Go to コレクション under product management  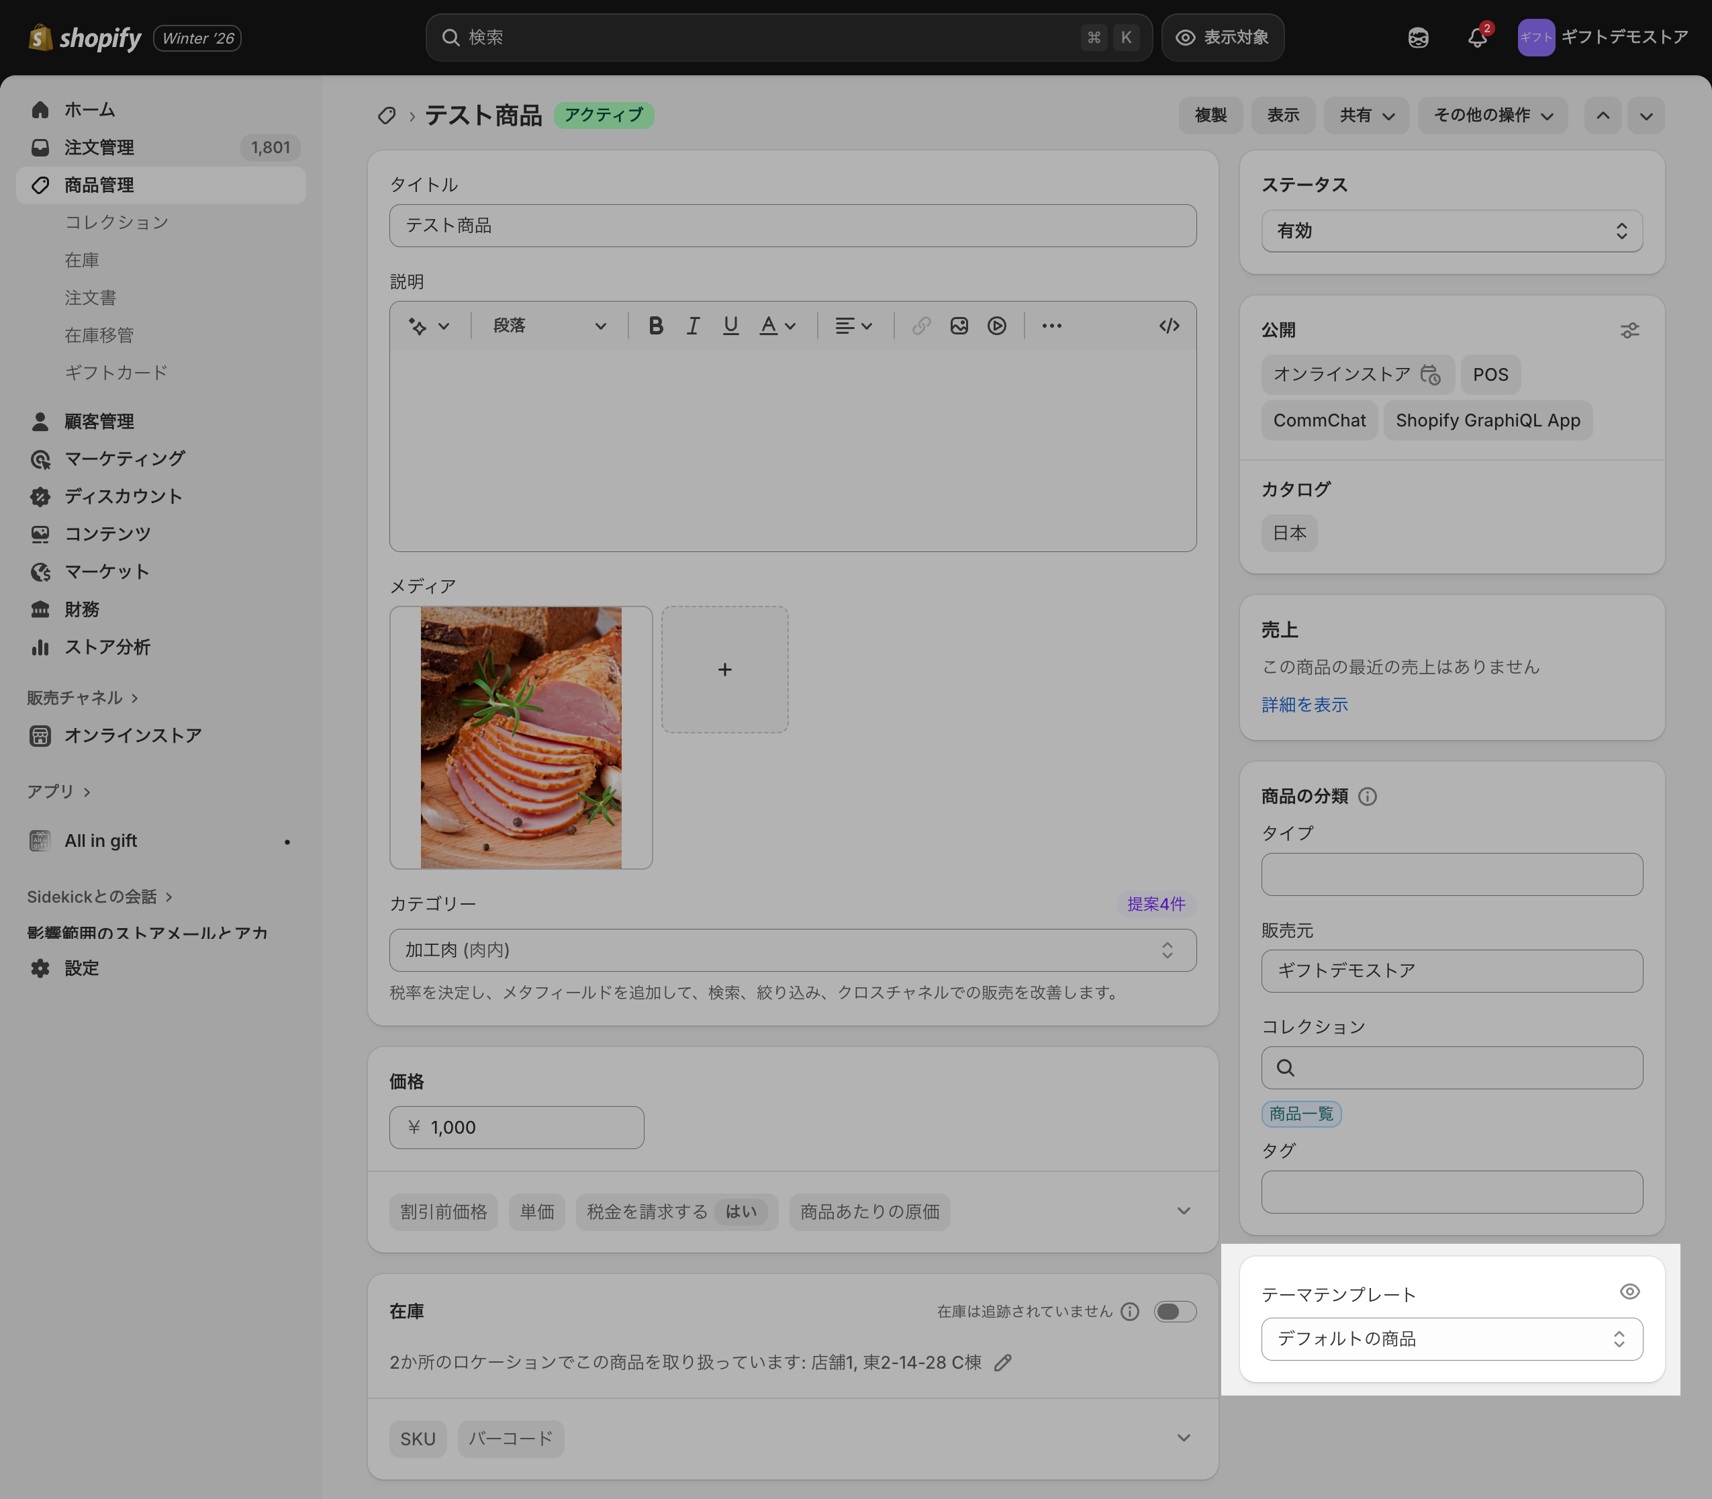(117, 222)
